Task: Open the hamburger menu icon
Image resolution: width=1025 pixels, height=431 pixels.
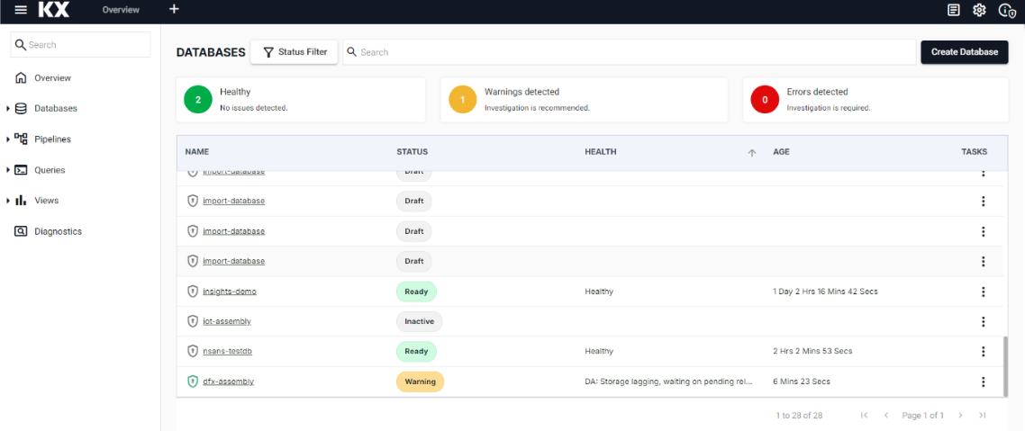Action: pos(21,10)
